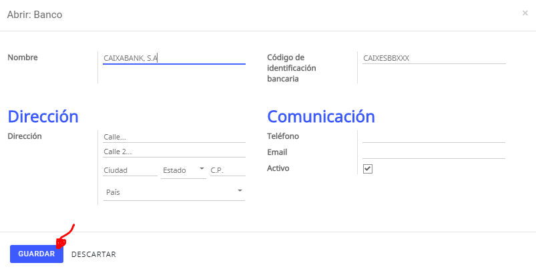Viewport: 536px width, 275px height.
Task: Click the Teléfono input field
Action: coord(434,137)
